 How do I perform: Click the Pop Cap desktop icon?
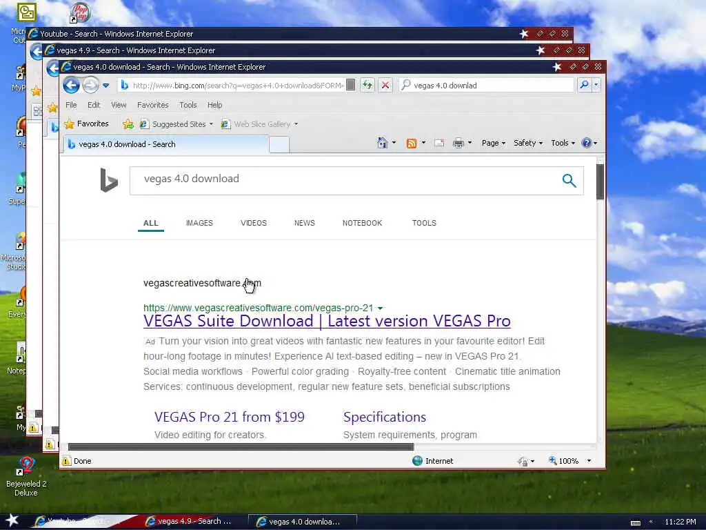point(80,12)
